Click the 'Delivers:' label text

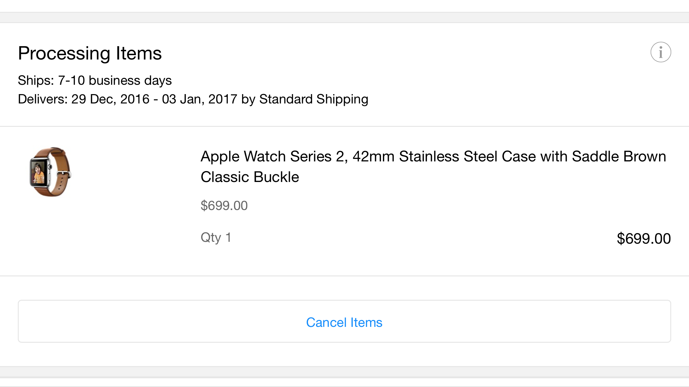point(43,99)
